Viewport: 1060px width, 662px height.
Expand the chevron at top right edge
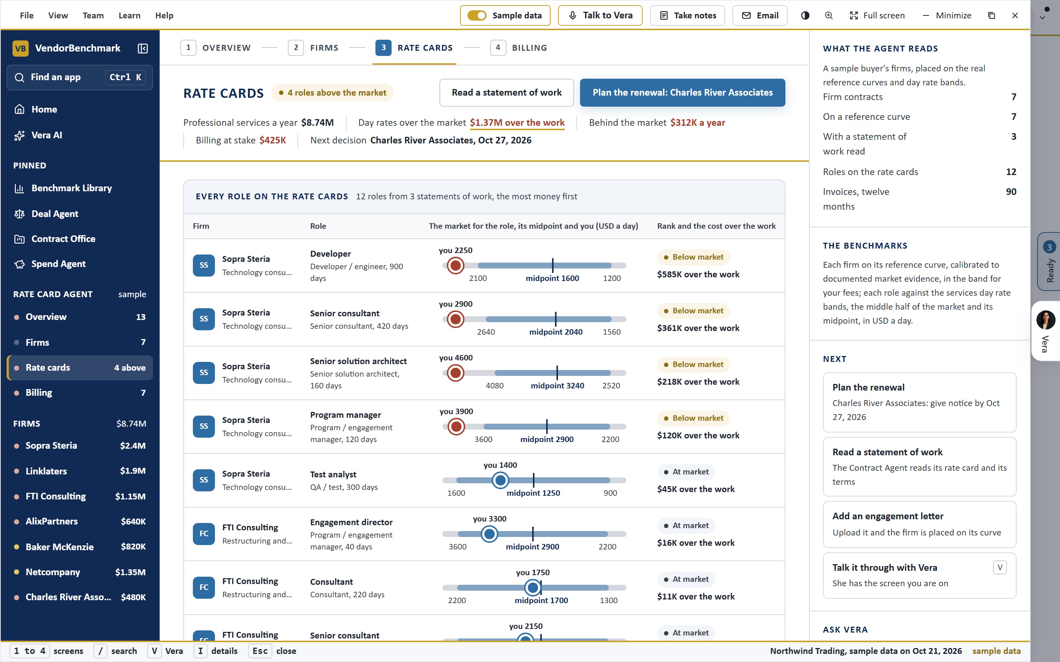tap(1042, 18)
